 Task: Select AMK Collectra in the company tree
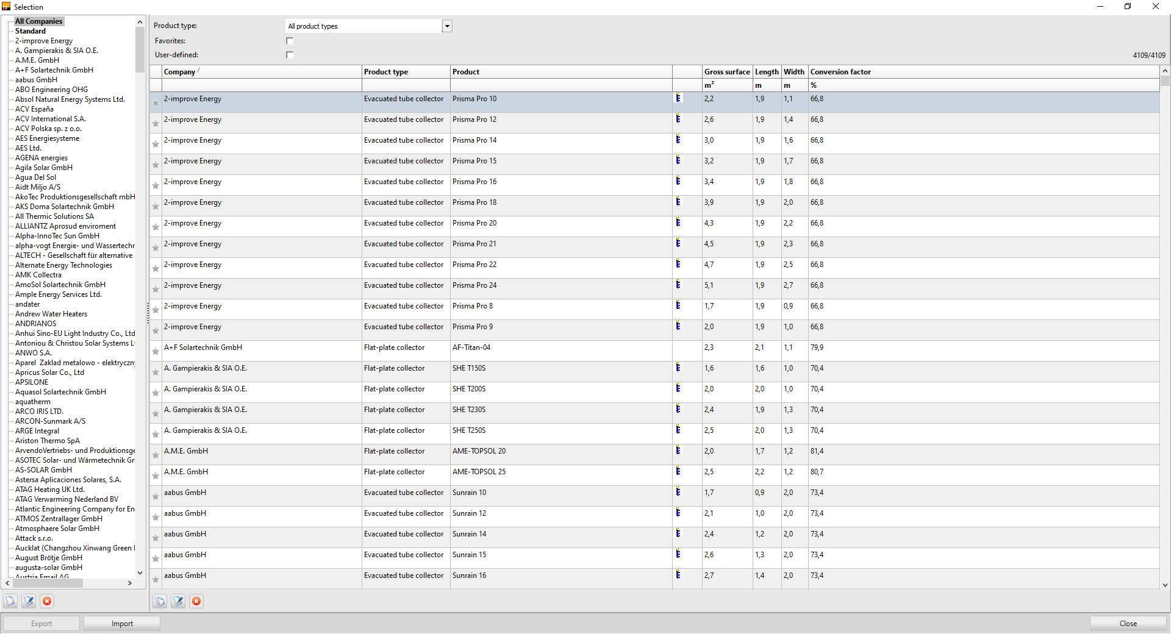[x=38, y=275]
